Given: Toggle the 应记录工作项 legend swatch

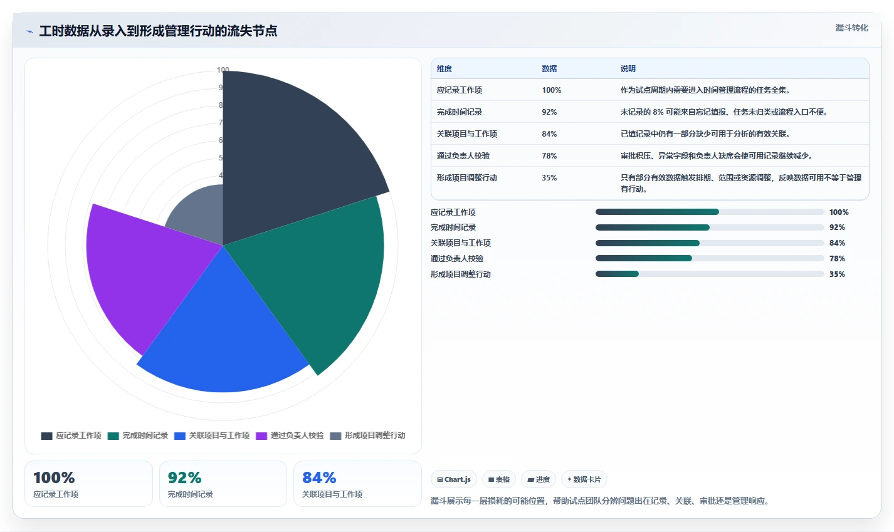Looking at the screenshot, I should (x=46, y=436).
